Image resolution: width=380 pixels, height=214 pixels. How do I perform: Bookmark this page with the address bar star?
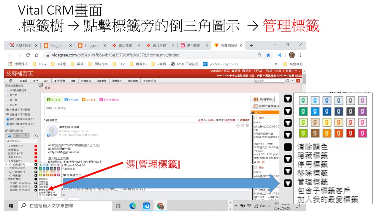(268, 55)
